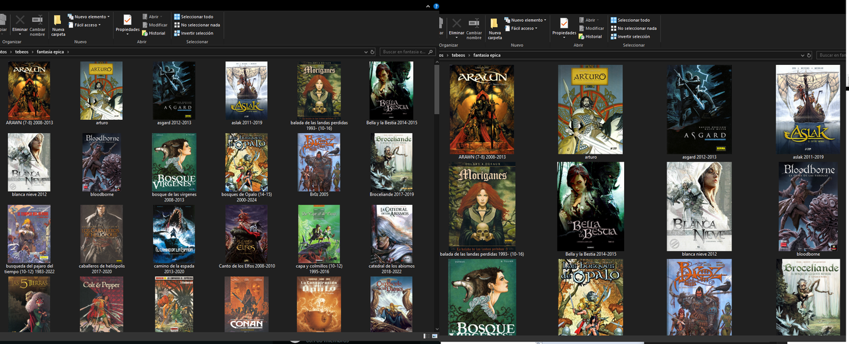Image resolution: width=849 pixels, height=344 pixels.
Task: Select caballeros de heliópolis folder thumbnail
Action: (101, 233)
